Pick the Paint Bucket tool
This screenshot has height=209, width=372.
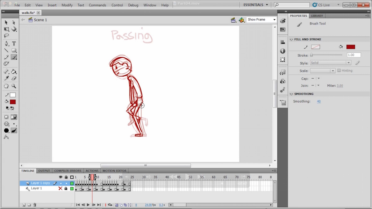[14, 72]
